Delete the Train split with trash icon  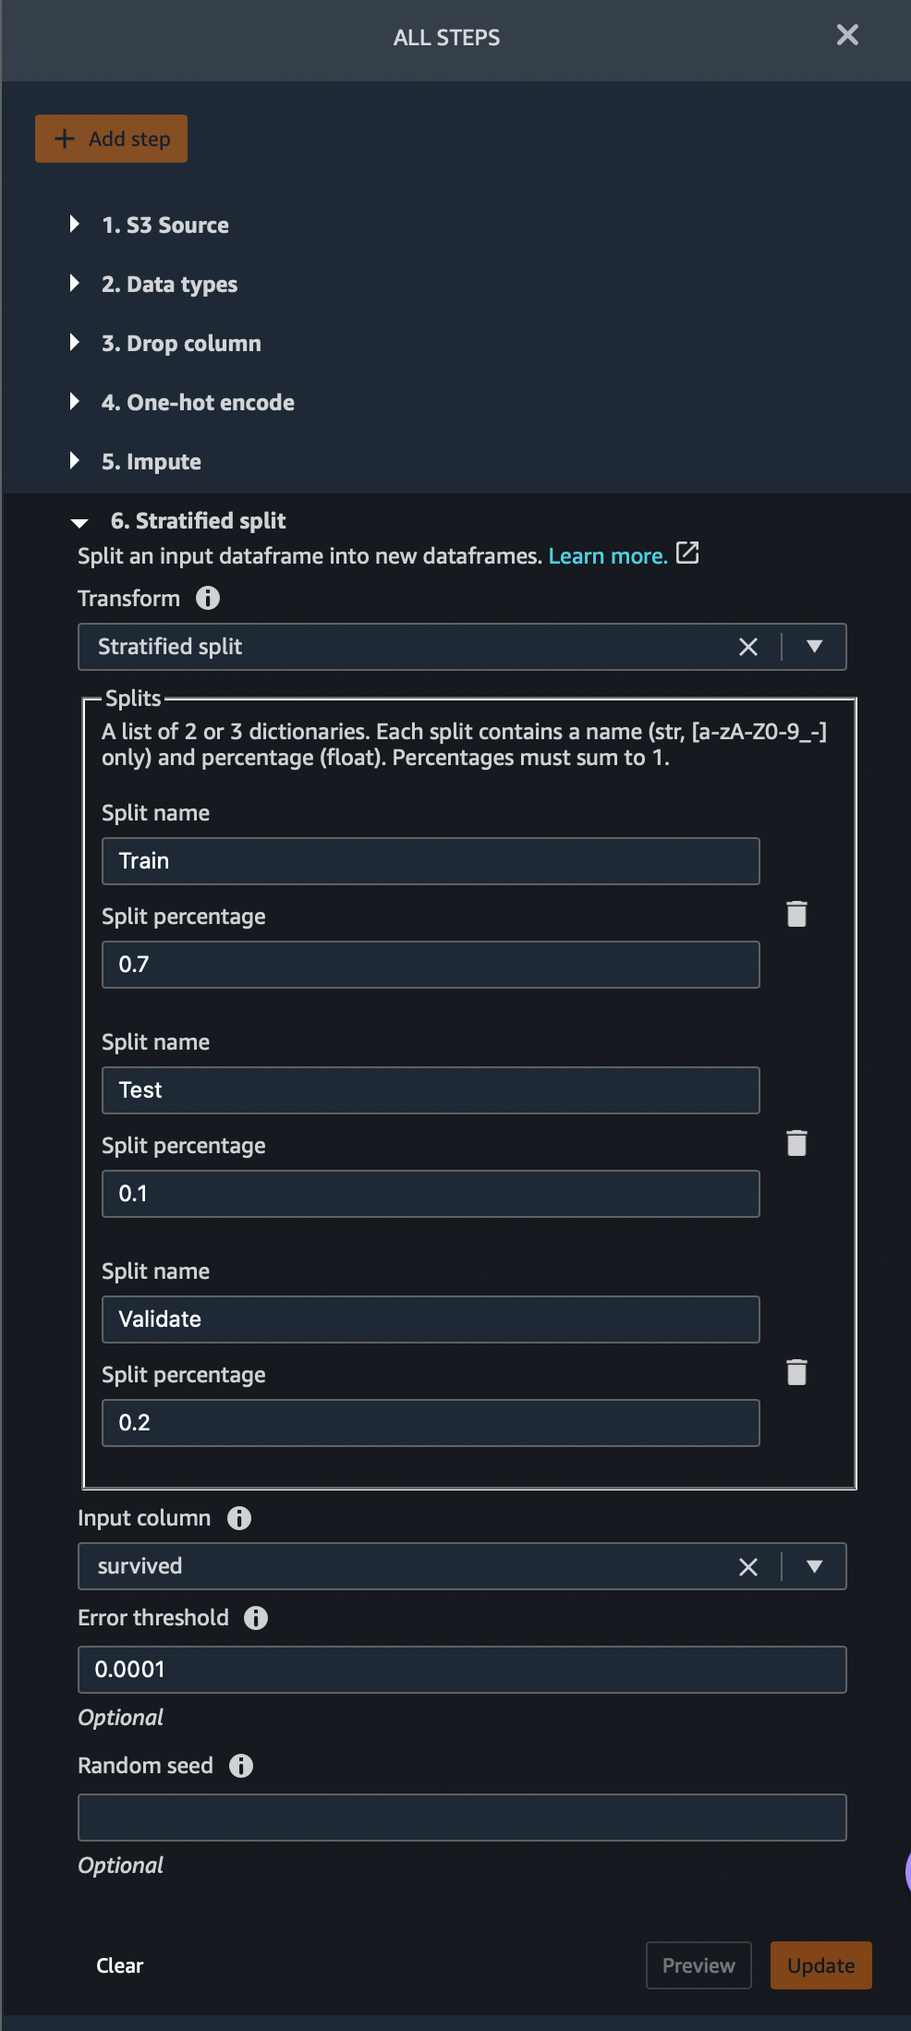[796, 914]
